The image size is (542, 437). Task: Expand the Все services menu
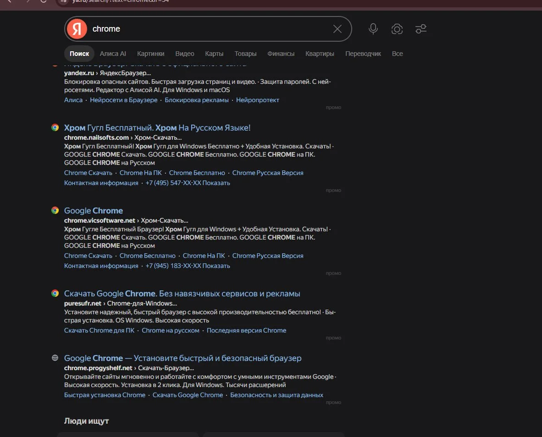point(397,54)
